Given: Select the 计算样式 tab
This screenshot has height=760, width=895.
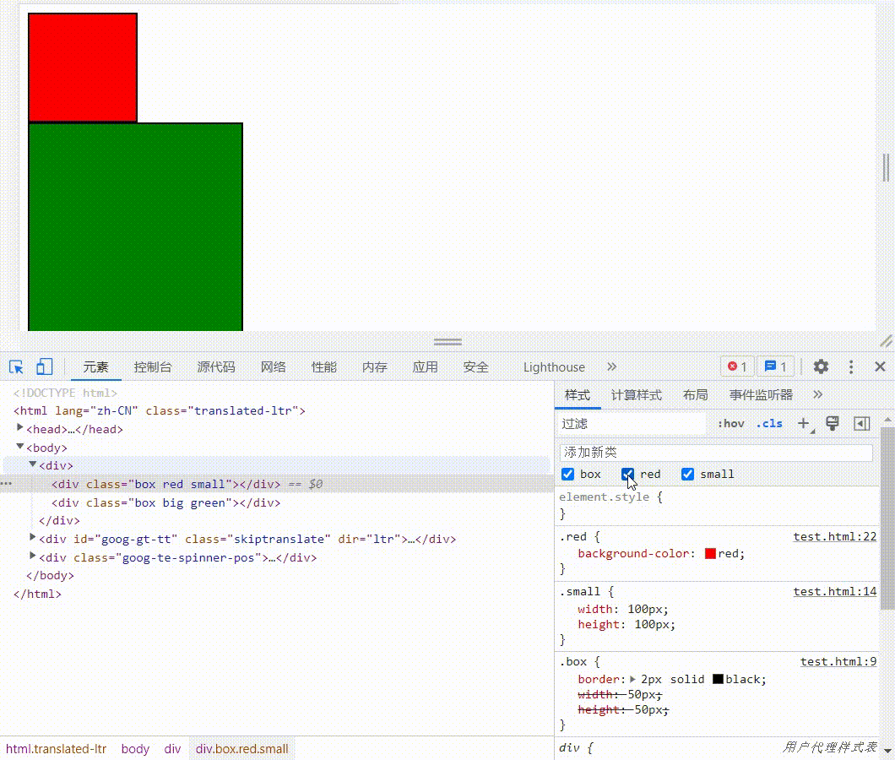Looking at the screenshot, I should [637, 394].
